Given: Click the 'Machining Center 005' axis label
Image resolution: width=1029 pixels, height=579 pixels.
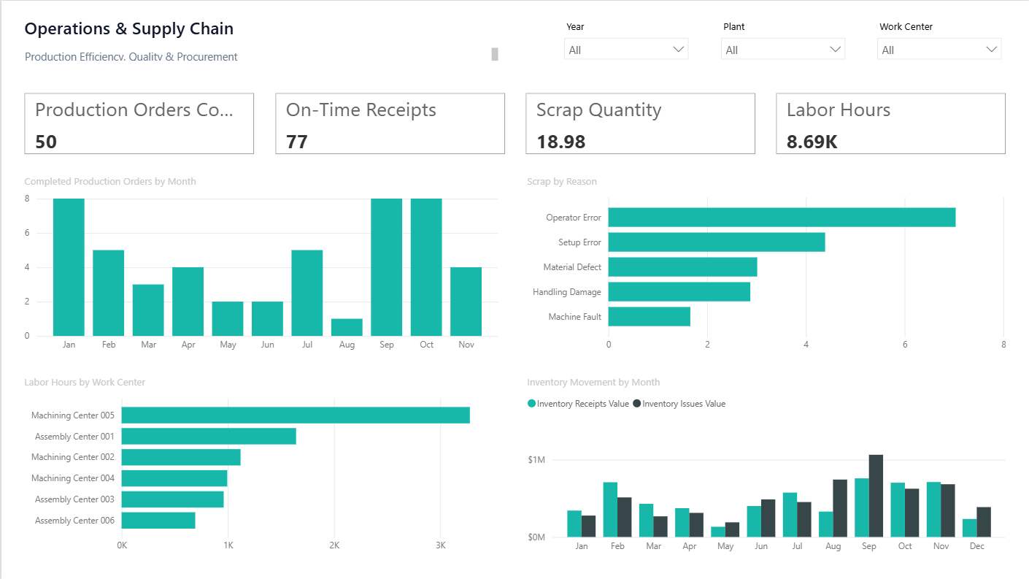Looking at the screenshot, I should pyautogui.click(x=73, y=415).
